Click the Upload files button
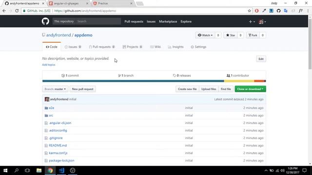The image size is (312, 175). click(209, 89)
